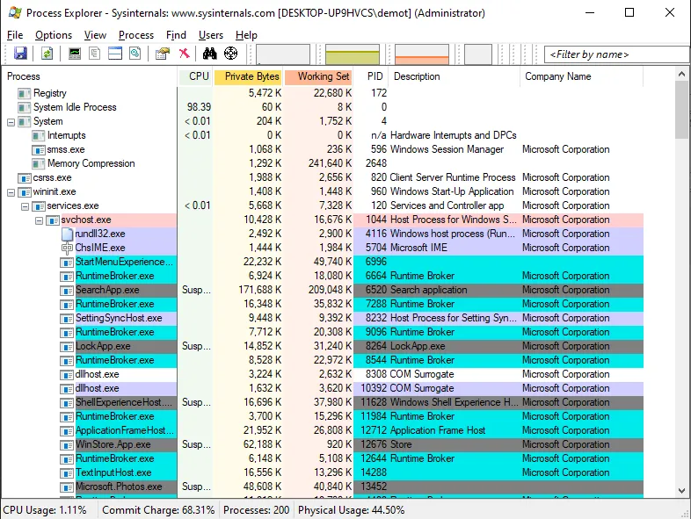The width and height of the screenshot is (691, 519).
Task: Click the Save toolbar icon
Action: click(x=21, y=54)
